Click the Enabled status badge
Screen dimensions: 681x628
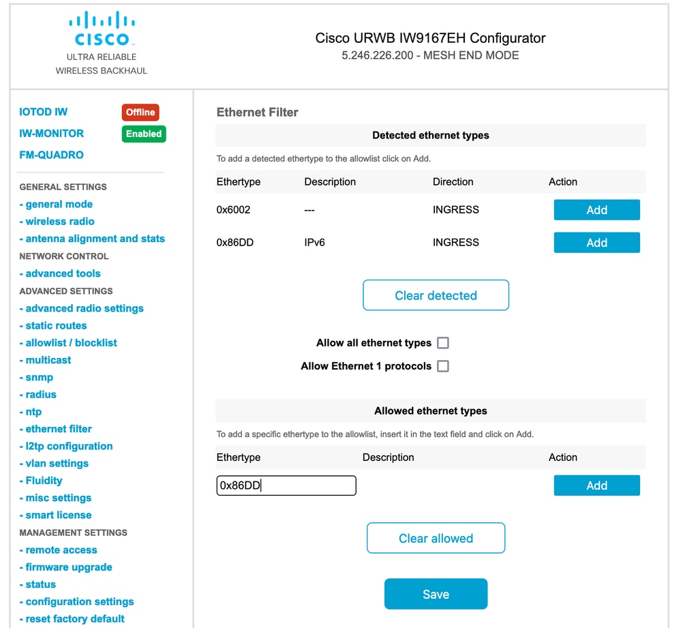click(144, 134)
